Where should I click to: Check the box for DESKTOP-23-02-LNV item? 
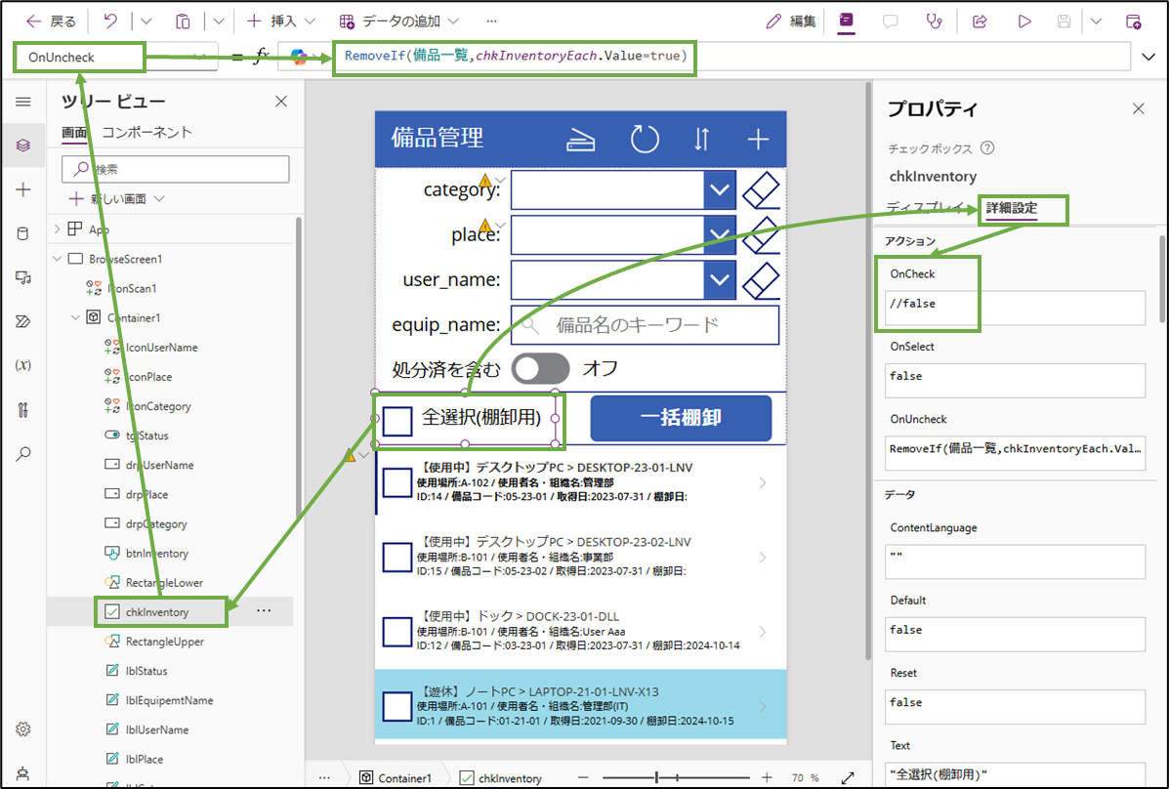pyautogui.click(x=397, y=557)
